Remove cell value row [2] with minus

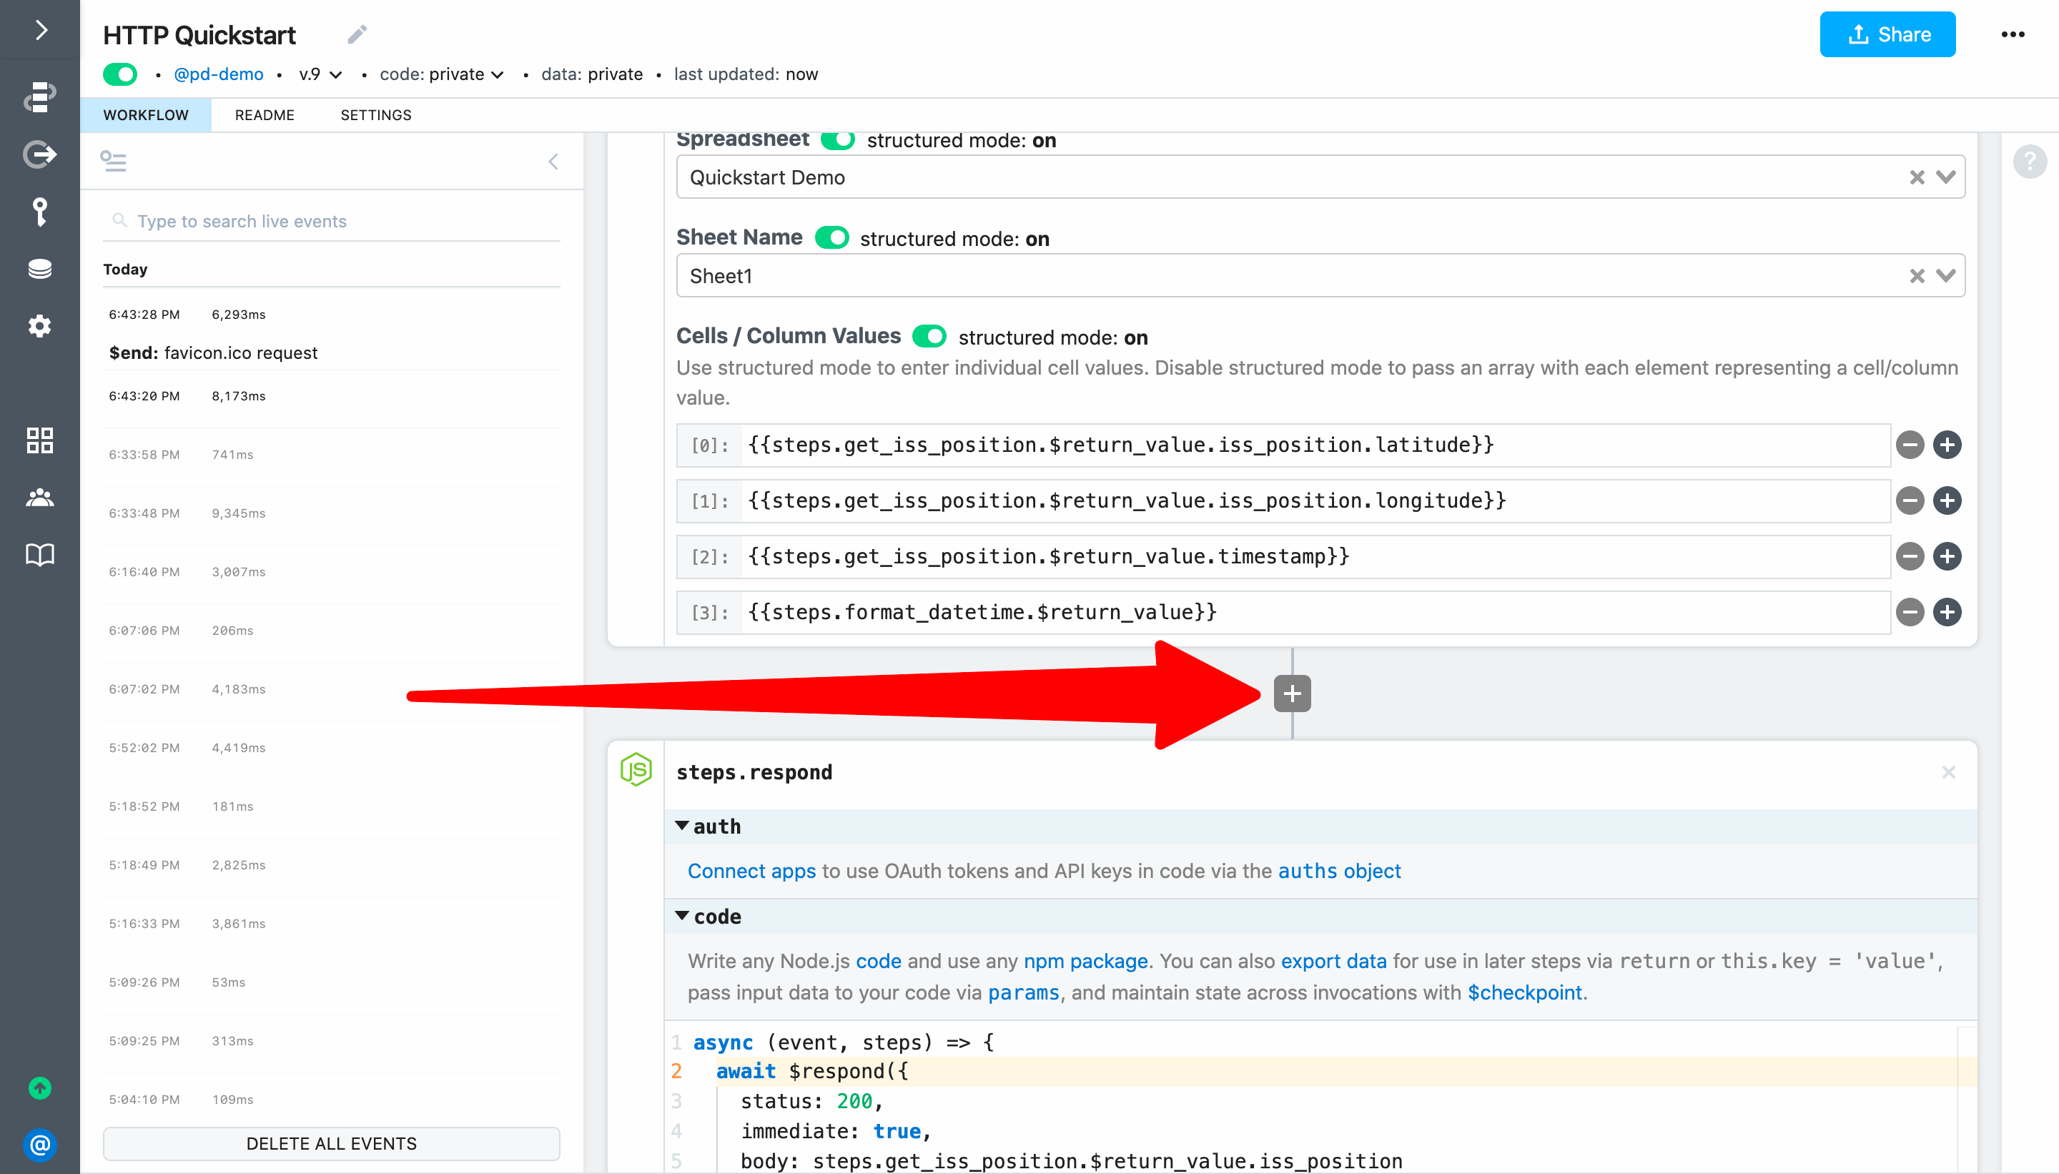1909,556
